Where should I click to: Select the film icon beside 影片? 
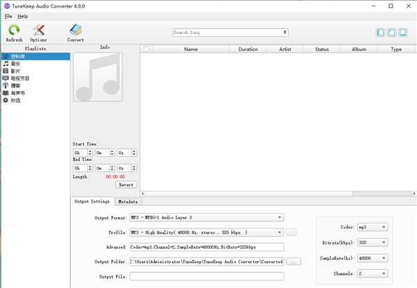6,71
